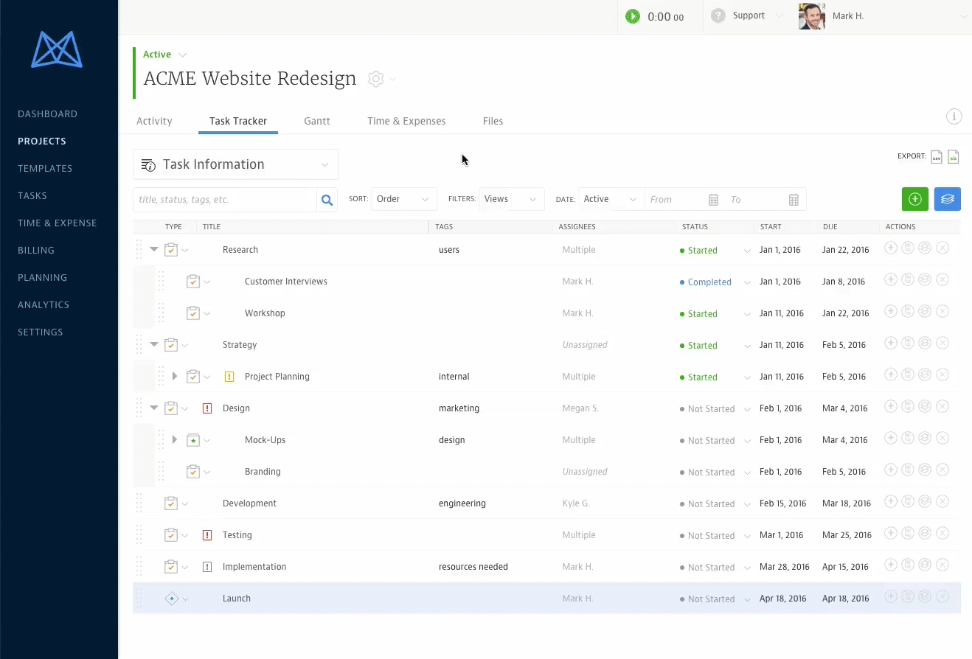The width and height of the screenshot is (972, 659).
Task: Open the Testing task title
Action: pos(237,535)
